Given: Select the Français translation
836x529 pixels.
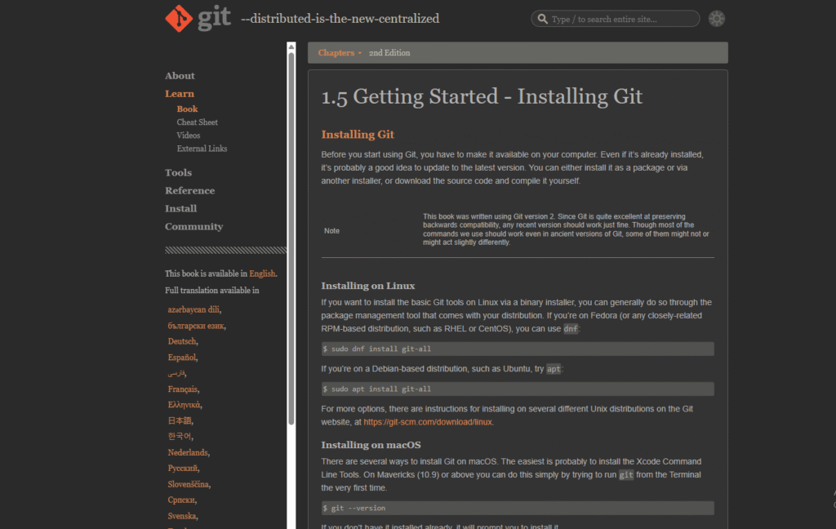Looking at the screenshot, I should pyautogui.click(x=183, y=389).
